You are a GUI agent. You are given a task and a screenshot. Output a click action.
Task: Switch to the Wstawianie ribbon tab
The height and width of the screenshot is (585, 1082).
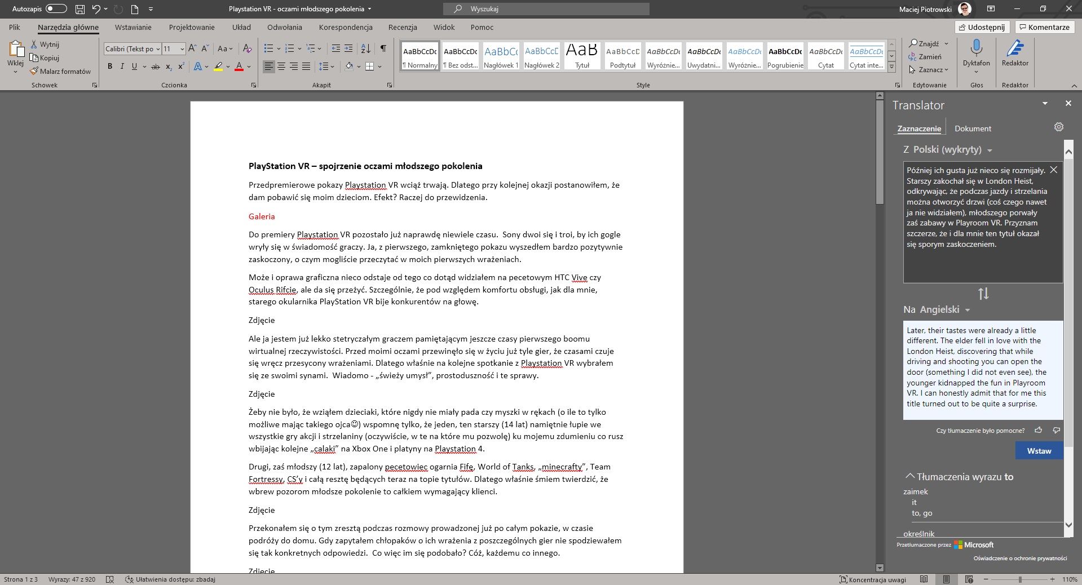[x=133, y=27]
